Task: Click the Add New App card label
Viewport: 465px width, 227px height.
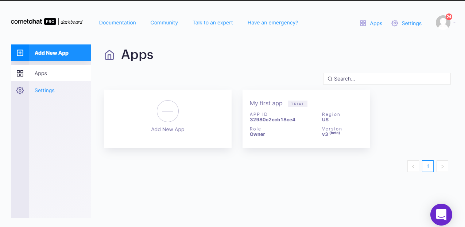Action: point(168,129)
